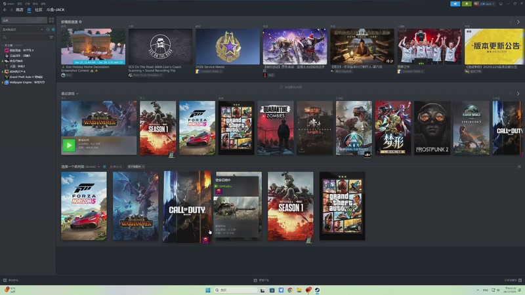Collapse the shelf with the arrow at far right
Image resolution: width=525 pixels, height=295 pixels.
coord(519,167)
